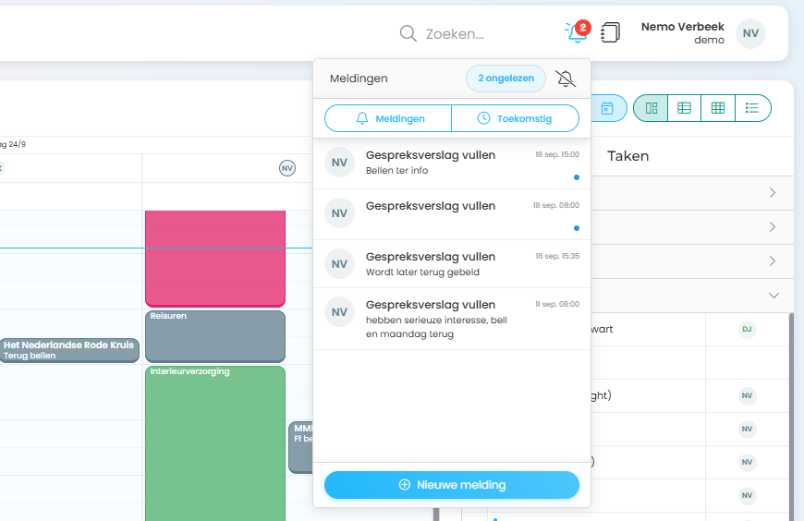The image size is (804, 521).
Task: Mute notifications with the crossed-out bell
Action: click(566, 79)
